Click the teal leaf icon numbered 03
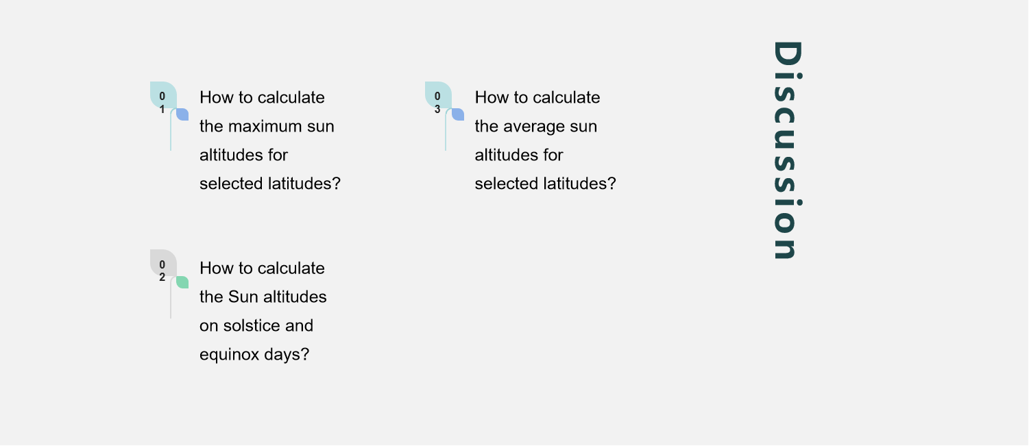This screenshot has height=446, width=1029. [437, 95]
